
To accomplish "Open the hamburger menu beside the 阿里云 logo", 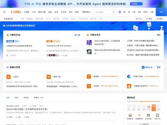I will tap(4, 12).
